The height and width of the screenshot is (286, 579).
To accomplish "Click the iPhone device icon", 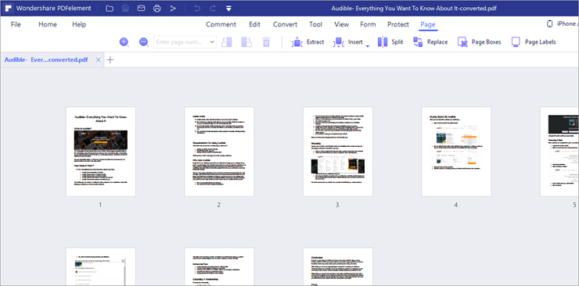I will pos(549,24).
